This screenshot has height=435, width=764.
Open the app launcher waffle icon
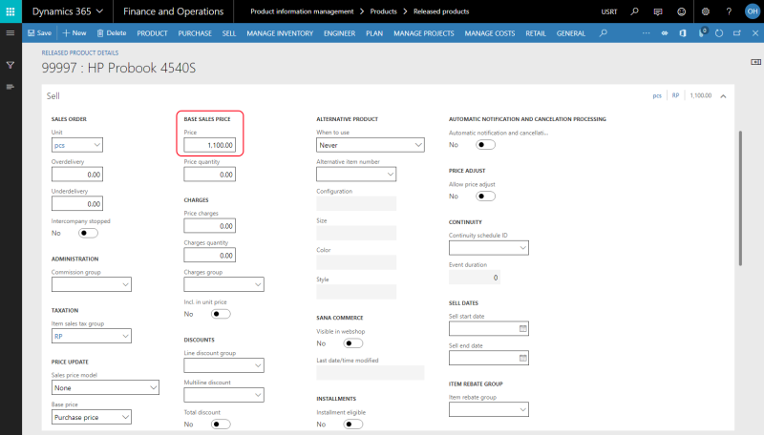11,11
